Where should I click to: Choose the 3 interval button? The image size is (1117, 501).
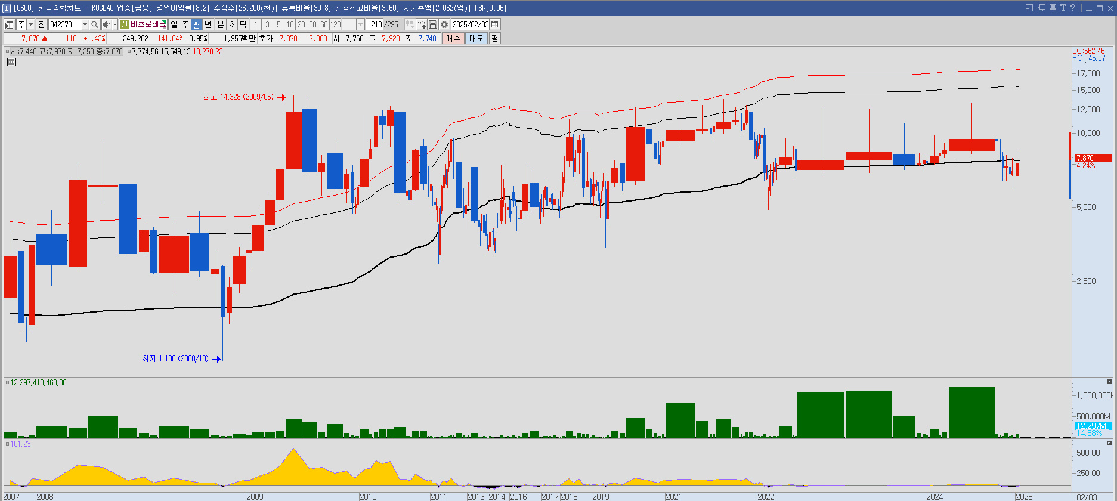267,24
